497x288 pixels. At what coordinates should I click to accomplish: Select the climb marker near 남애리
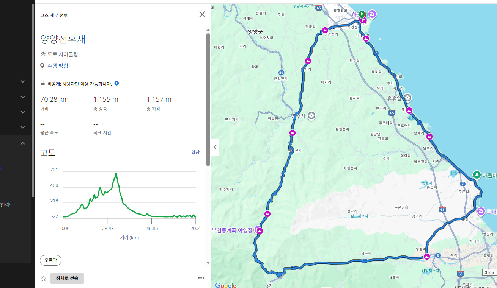(429, 137)
